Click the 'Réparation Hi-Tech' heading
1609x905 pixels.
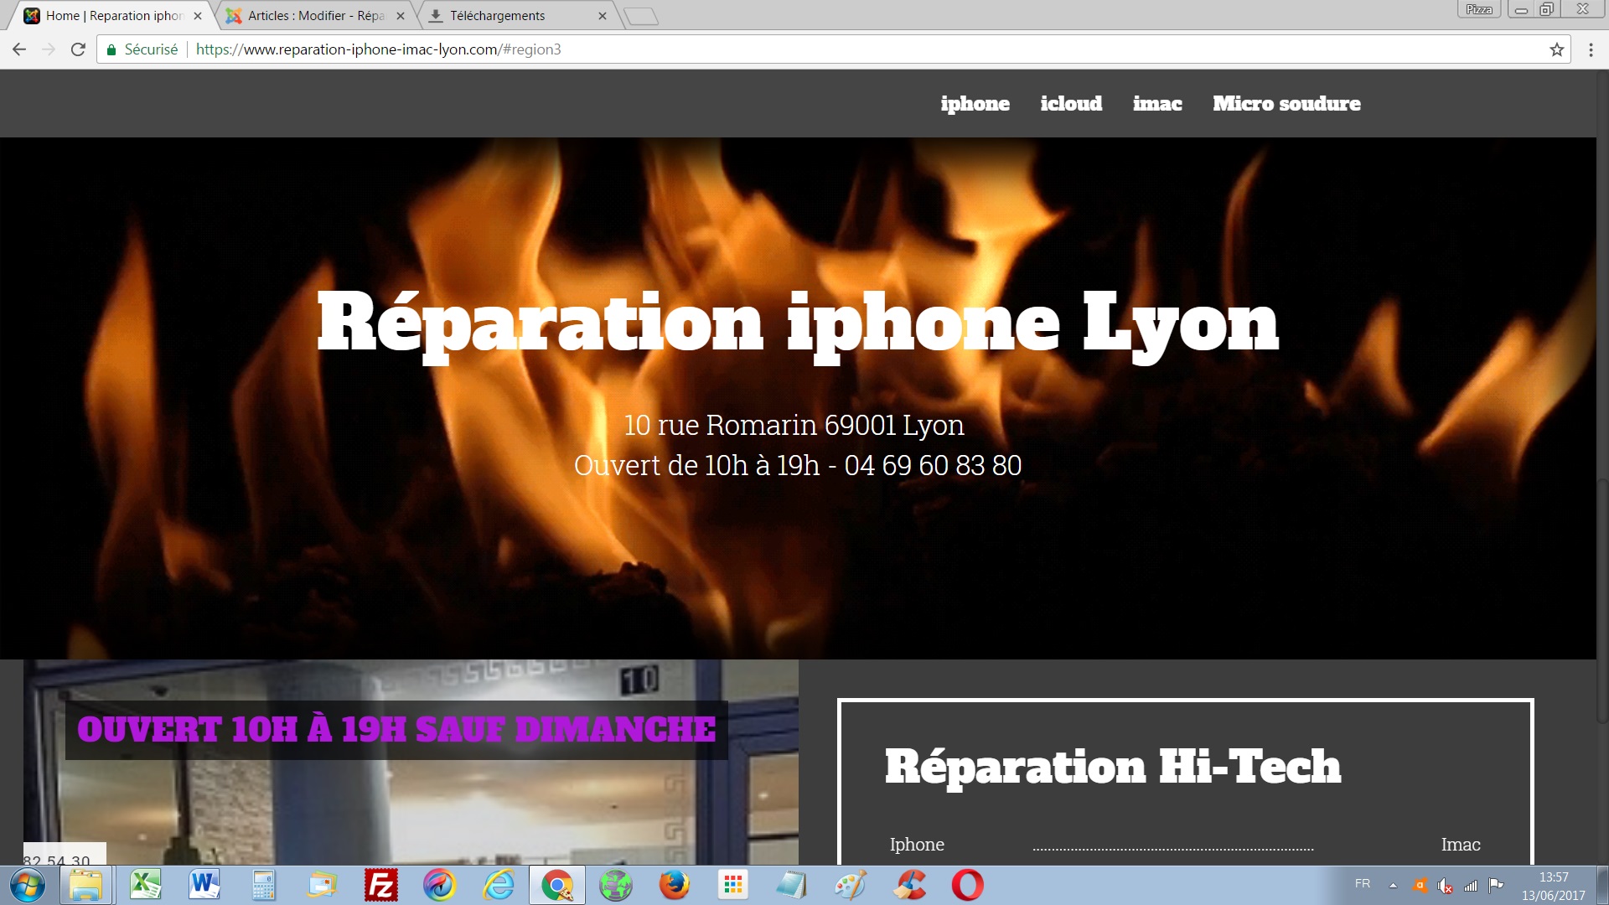1113,768
